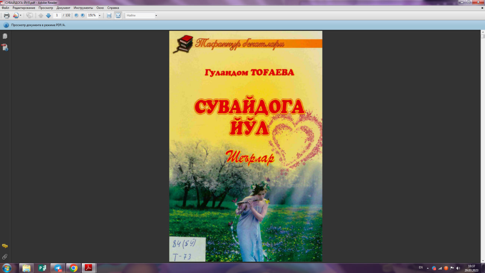Click the Windows Start button

(6, 268)
